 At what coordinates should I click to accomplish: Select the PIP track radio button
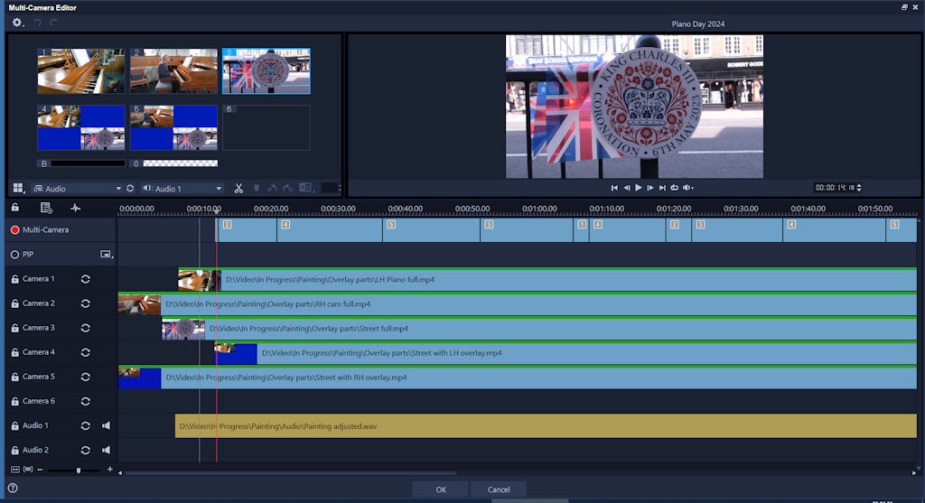click(14, 254)
